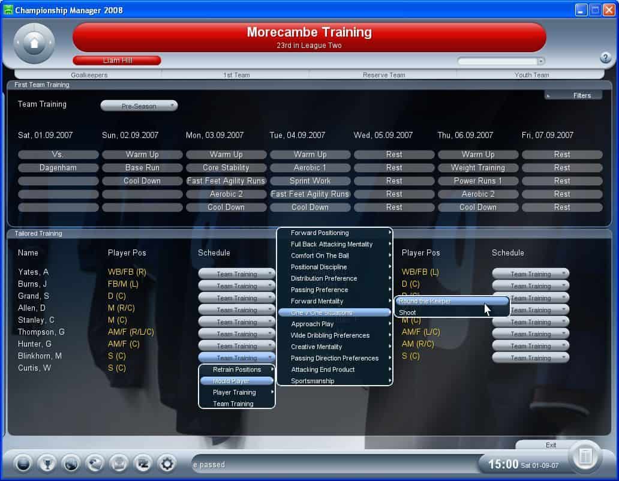Open the gear settings icon
Image resolution: width=619 pixels, height=481 pixels.
click(x=167, y=463)
